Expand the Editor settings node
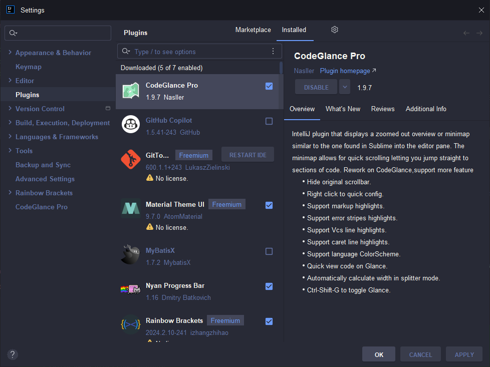The width and height of the screenshot is (490, 367). [x=10, y=80]
